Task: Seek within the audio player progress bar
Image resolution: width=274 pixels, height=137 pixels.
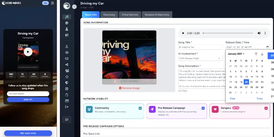Action: 228,33
